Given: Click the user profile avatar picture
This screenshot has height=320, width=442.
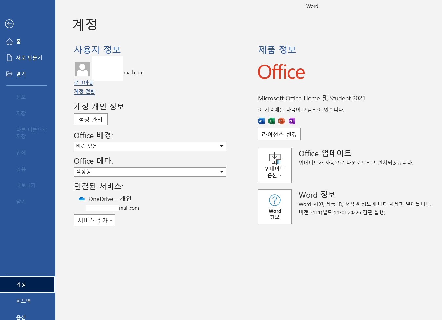Looking at the screenshot, I should [82, 69].
